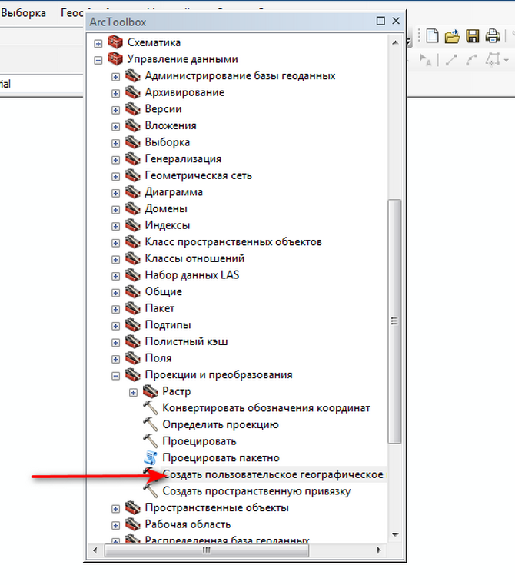Click hammer icon for Определить проекцию
The width and height of the screenshot is (515, 585).
(151, 424)
